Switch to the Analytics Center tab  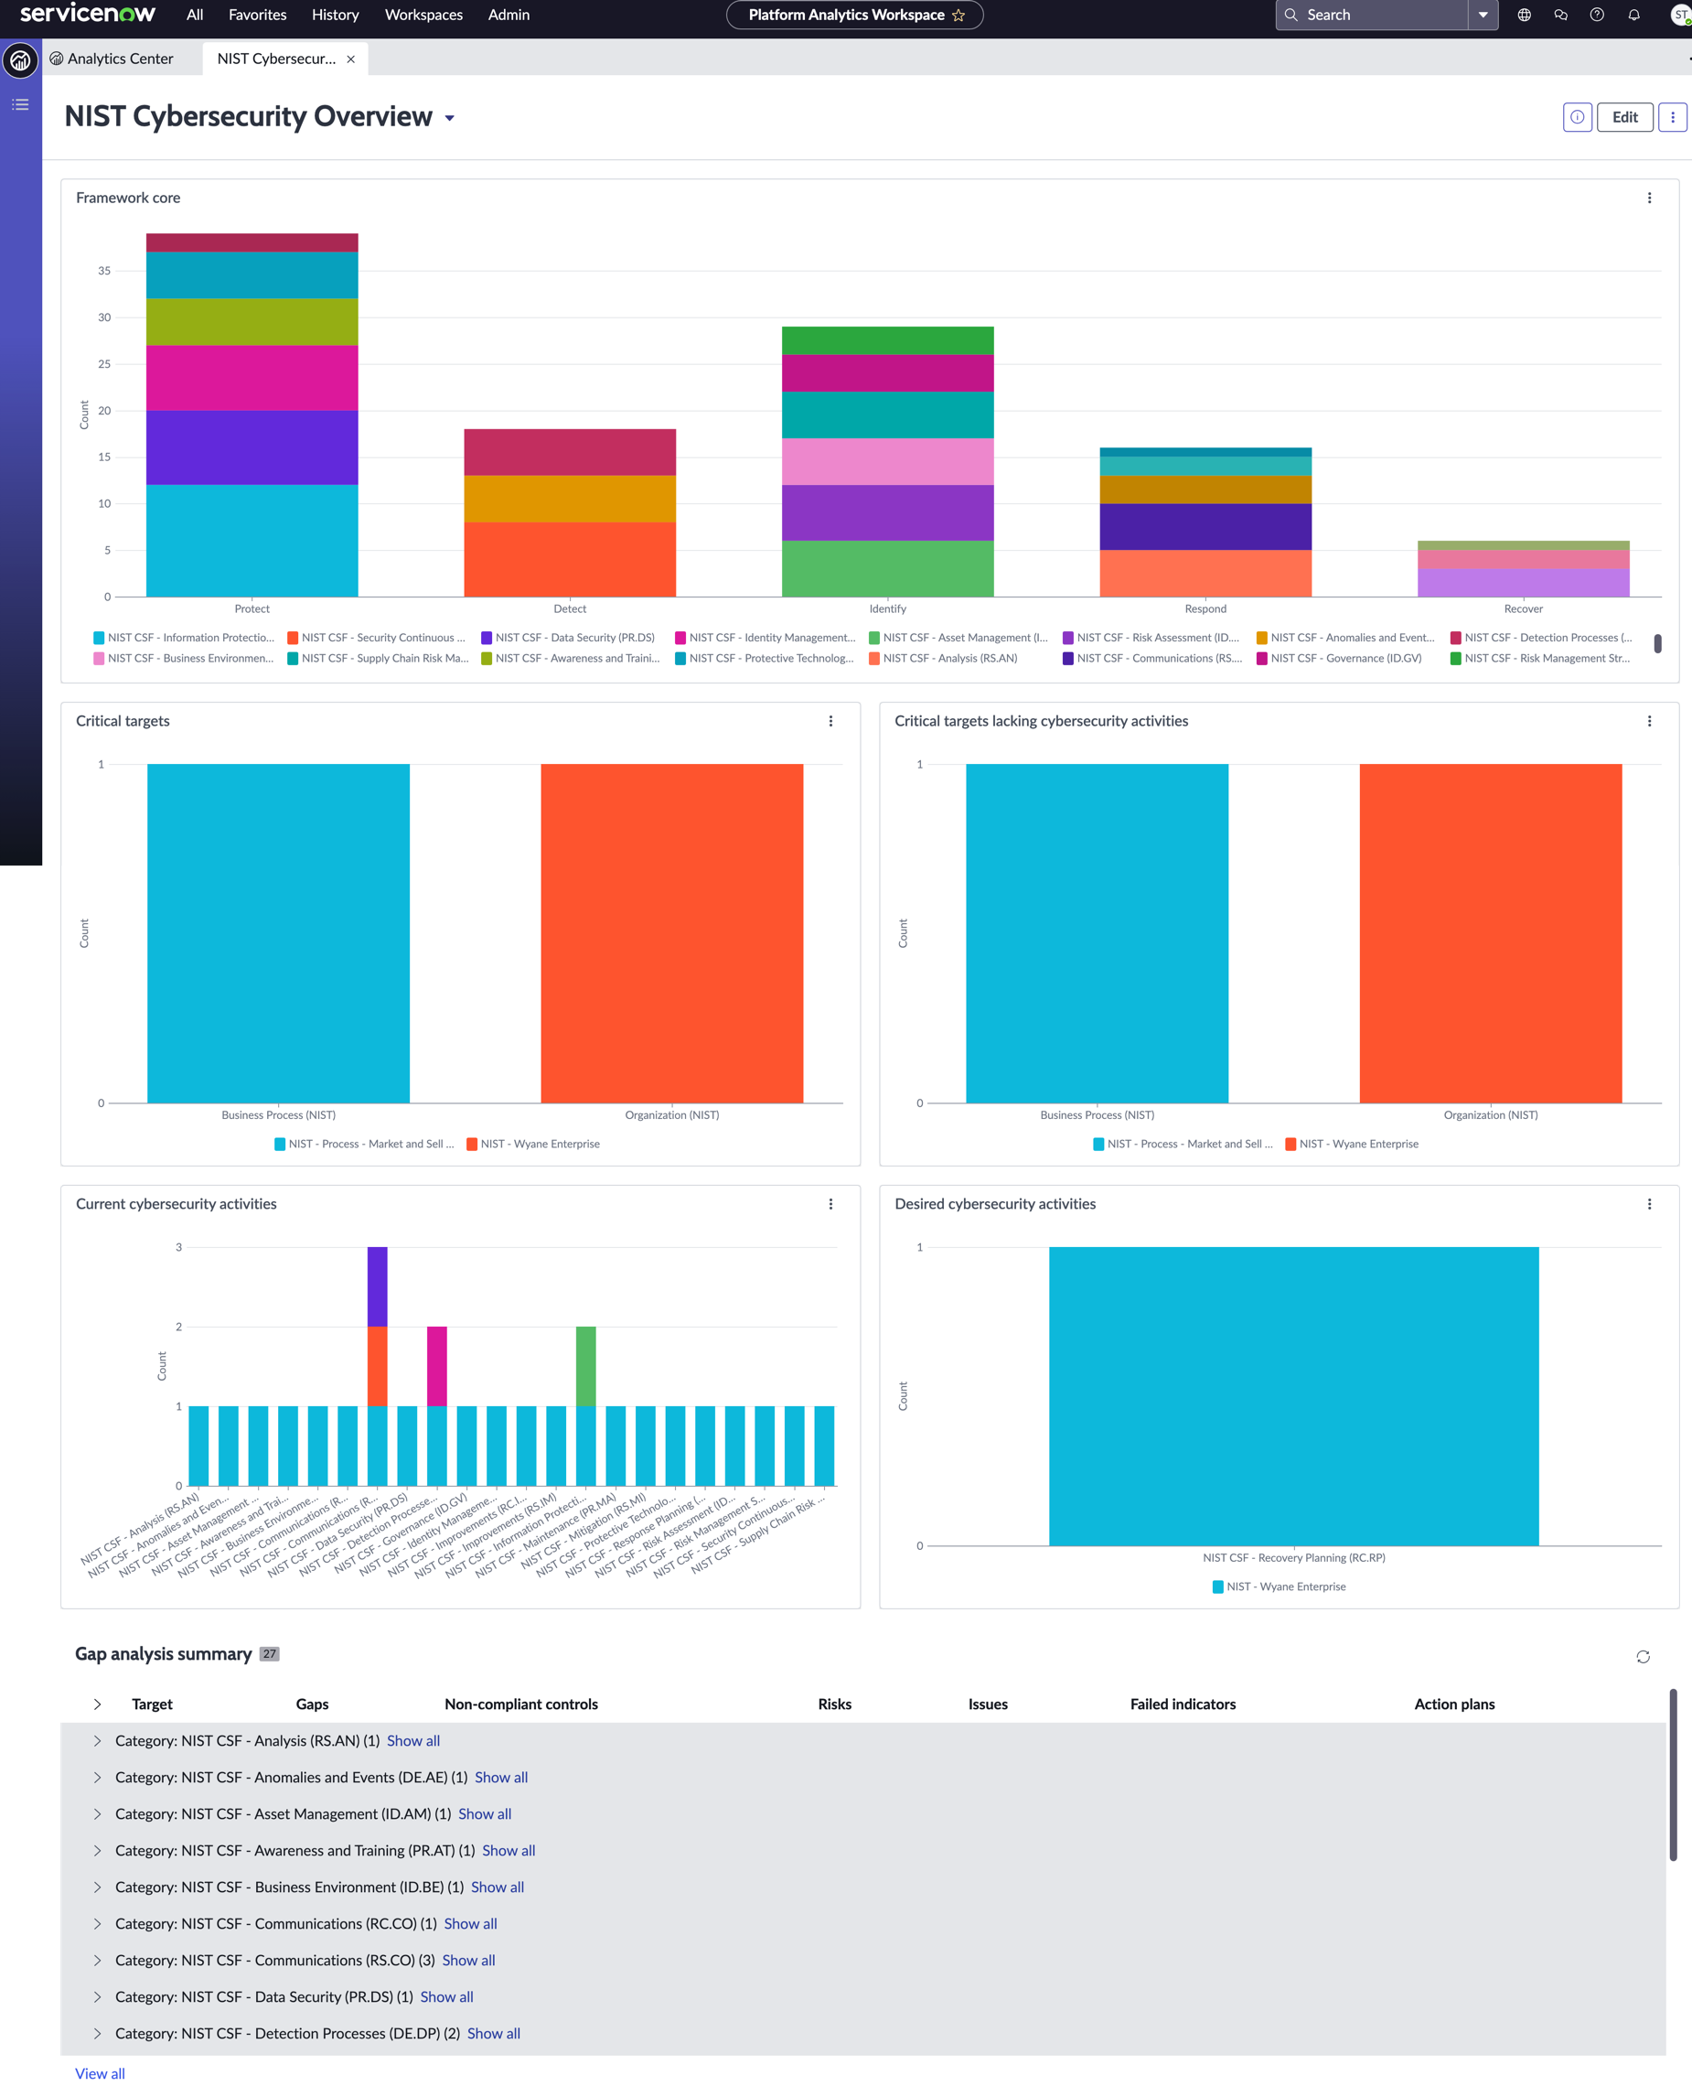111,59
